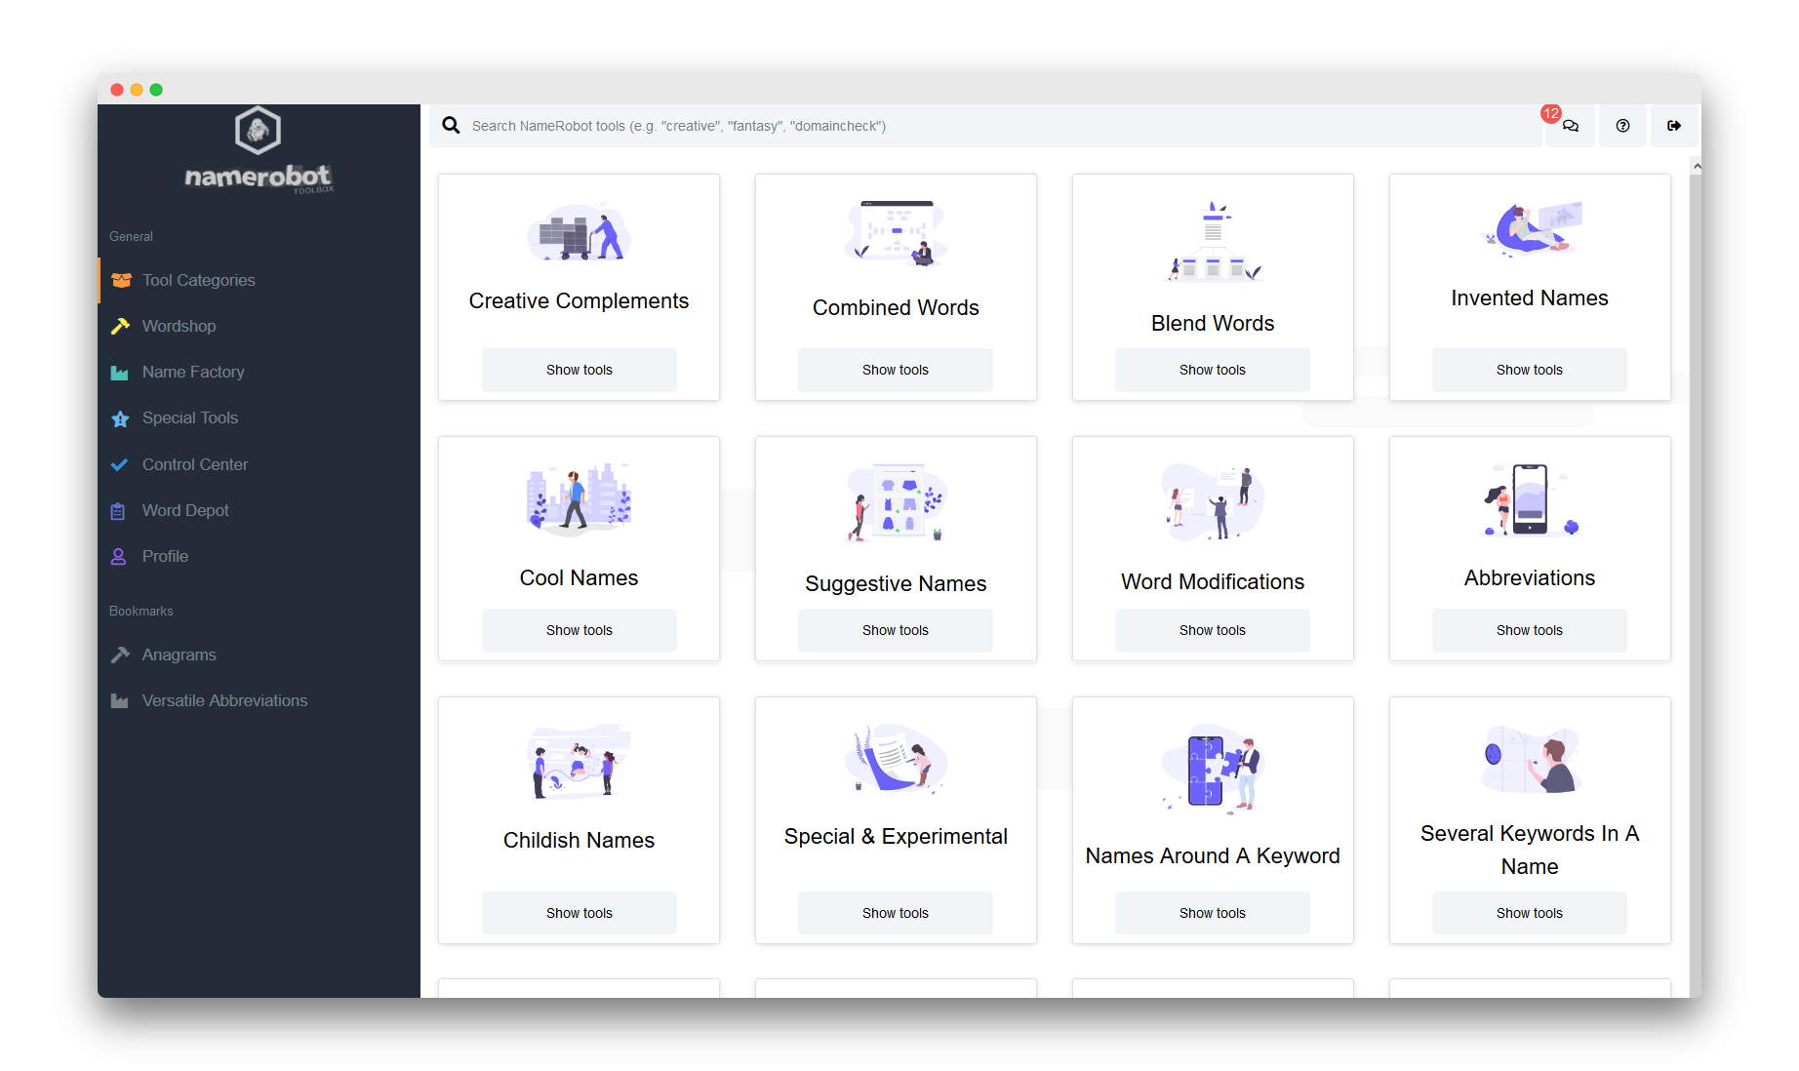The width and height of the screenshot is (1799, 1071).
Task: Click the Cool Names illustration thumbnail
Action: click(579, 499)
